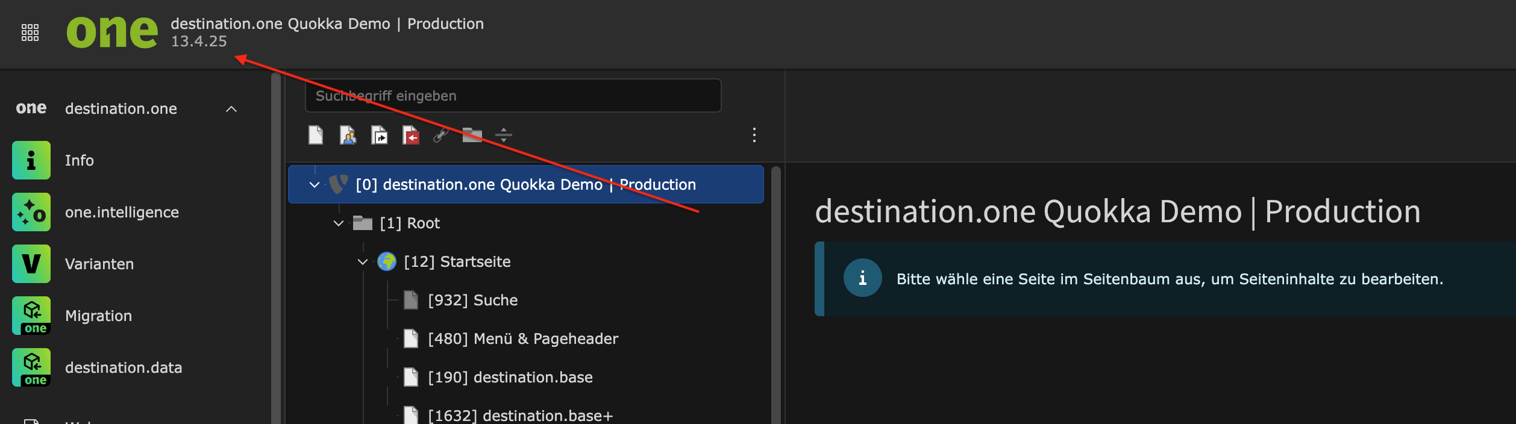
Task: Collapse the [12] Startseite node
Action: pyautogui.click(x=363, y=262)
